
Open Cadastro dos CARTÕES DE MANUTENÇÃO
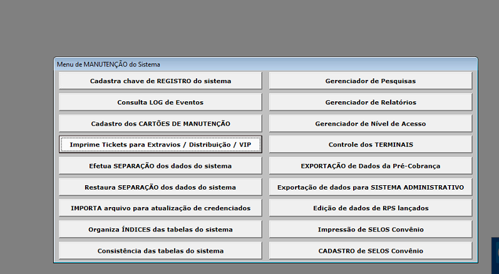click(160, 123)
